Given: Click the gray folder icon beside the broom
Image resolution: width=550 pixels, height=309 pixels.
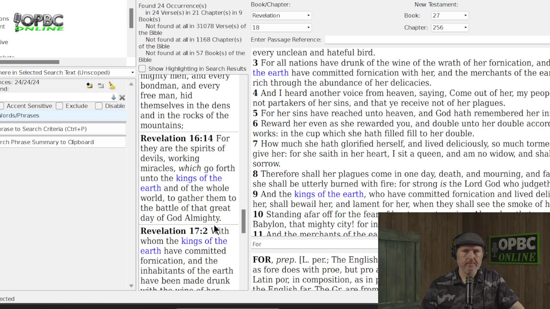Looking at the screenshot, I should [101, 85].
